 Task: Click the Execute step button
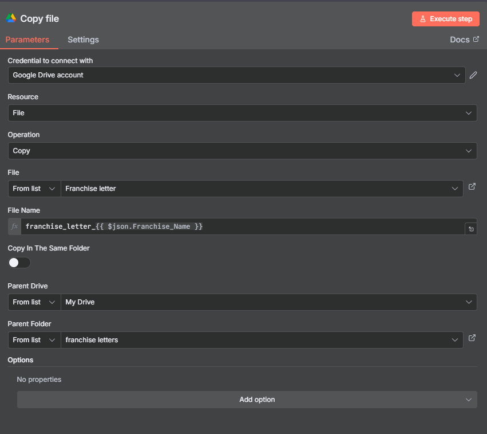(x=445, y=19)
